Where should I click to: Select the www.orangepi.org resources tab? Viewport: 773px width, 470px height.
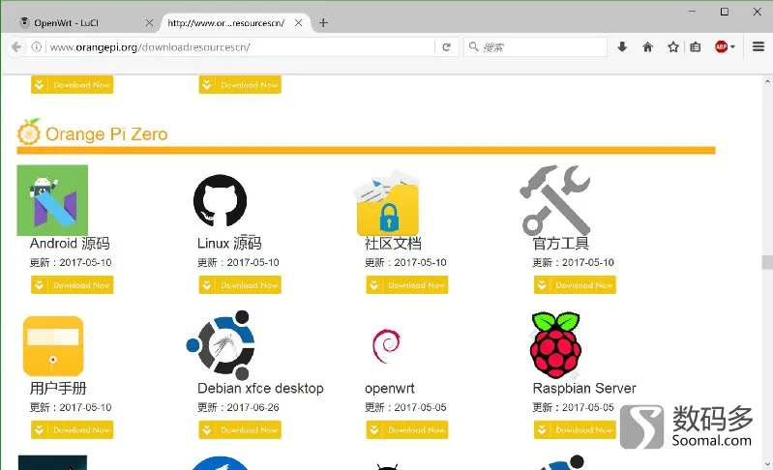pos(236,22)
